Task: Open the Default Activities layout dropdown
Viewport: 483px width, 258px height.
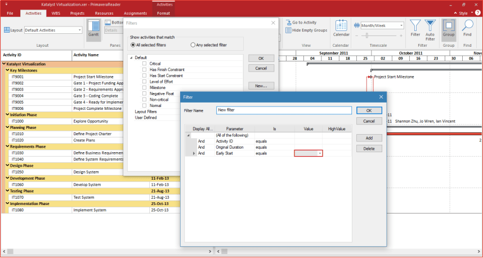Action: click(80, 30)
